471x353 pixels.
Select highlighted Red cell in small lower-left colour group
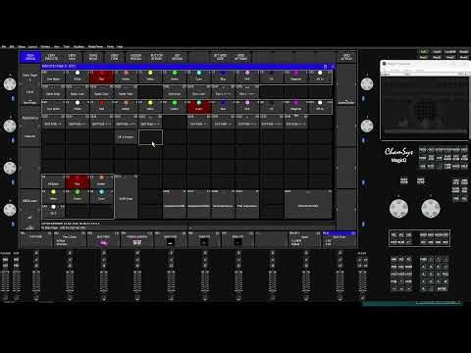78,181
